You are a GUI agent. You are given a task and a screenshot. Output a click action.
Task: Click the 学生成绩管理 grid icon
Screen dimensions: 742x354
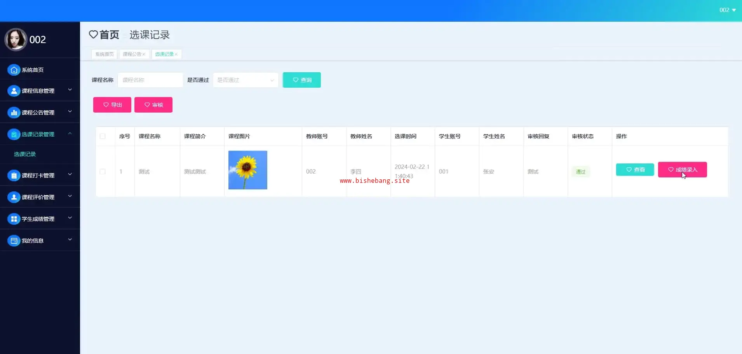14,219
